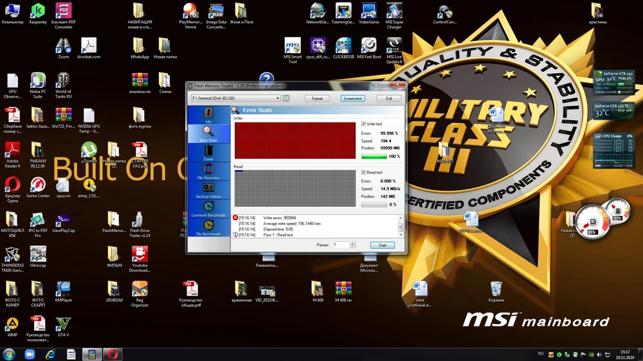The width and height of the screenshot is (643, 361).
Task: Select the Error Scan sidebar item
Action: point(208,134)
